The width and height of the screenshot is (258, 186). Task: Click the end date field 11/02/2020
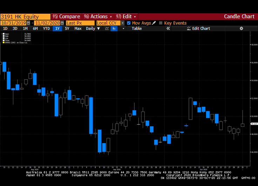coord(47,23)
